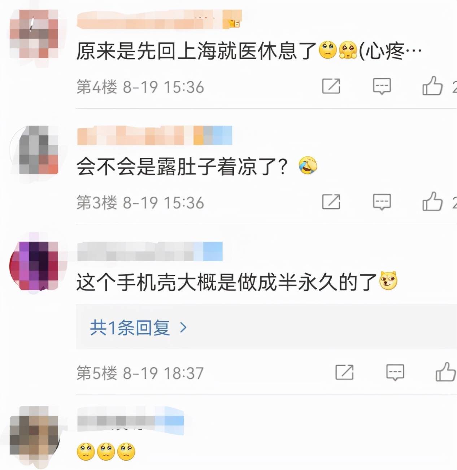This screenshot has width=457, height=470.
Task: Share the 5th floor comment
Action: [x=344, y=372]
